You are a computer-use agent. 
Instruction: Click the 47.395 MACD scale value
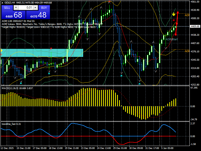(194, 88)
